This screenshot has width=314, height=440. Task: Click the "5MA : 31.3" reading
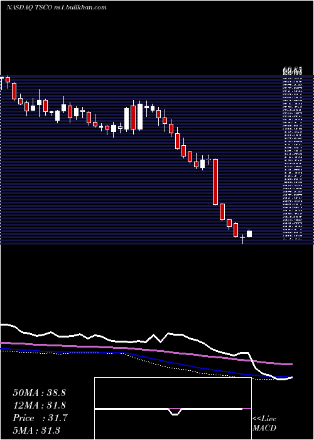click(36, 431)
